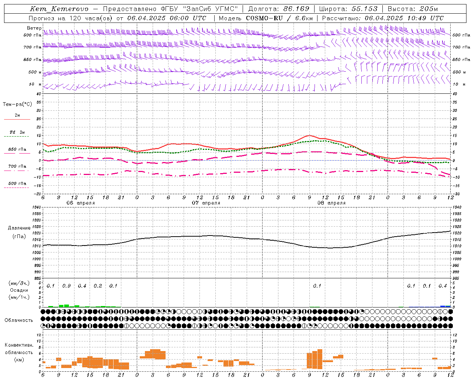
Task: Click the 'Предоставлено ФГБУ "ЗапСиб УГМС"' provider text
Action: coord(170,9)
